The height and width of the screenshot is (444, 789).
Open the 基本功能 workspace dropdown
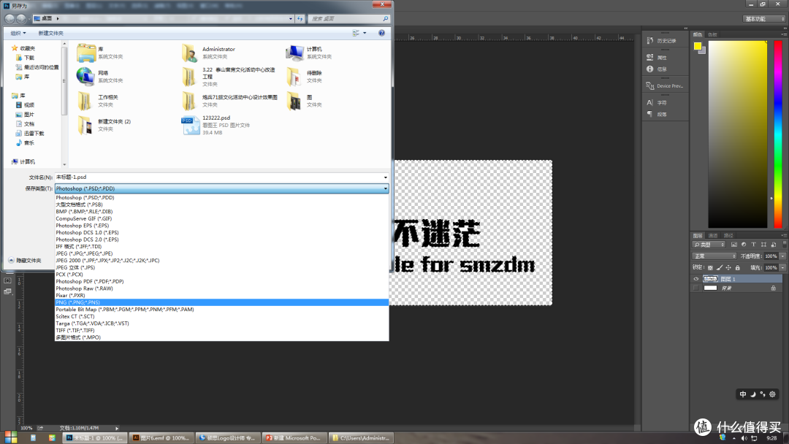click(x=764, y=18)
